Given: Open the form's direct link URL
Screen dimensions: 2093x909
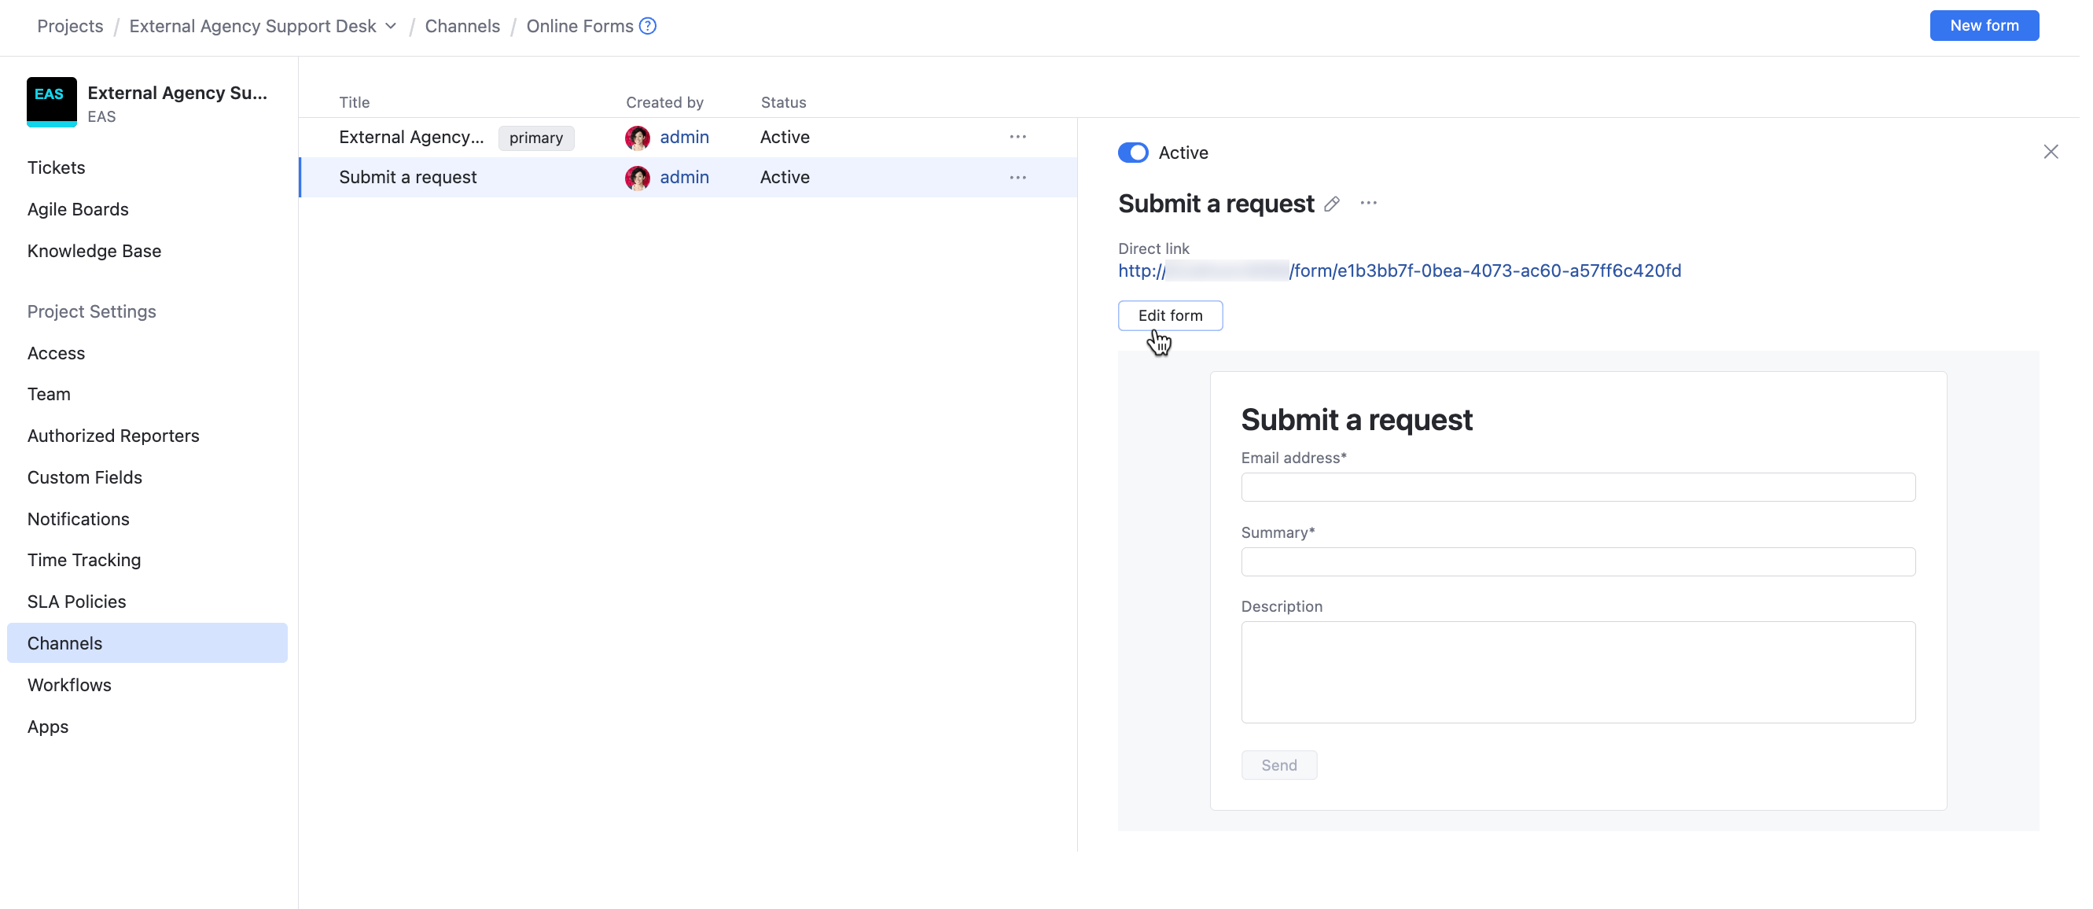Looking at the screenshot, I should [x=1399, y=270].
